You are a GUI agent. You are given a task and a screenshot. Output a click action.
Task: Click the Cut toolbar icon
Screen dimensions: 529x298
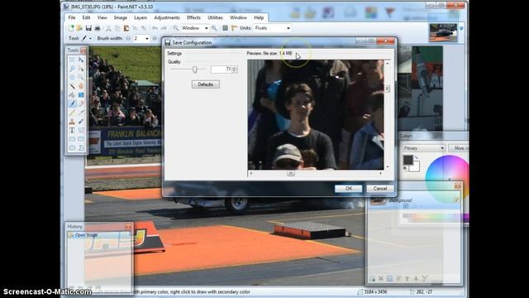(108, 28)
